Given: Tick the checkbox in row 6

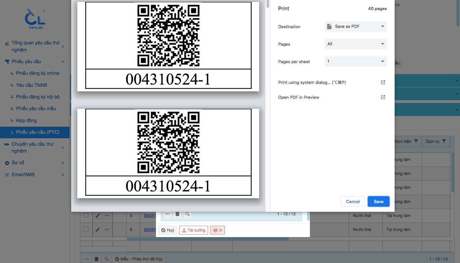Looking at the screenshot, I should pos(86,229).
